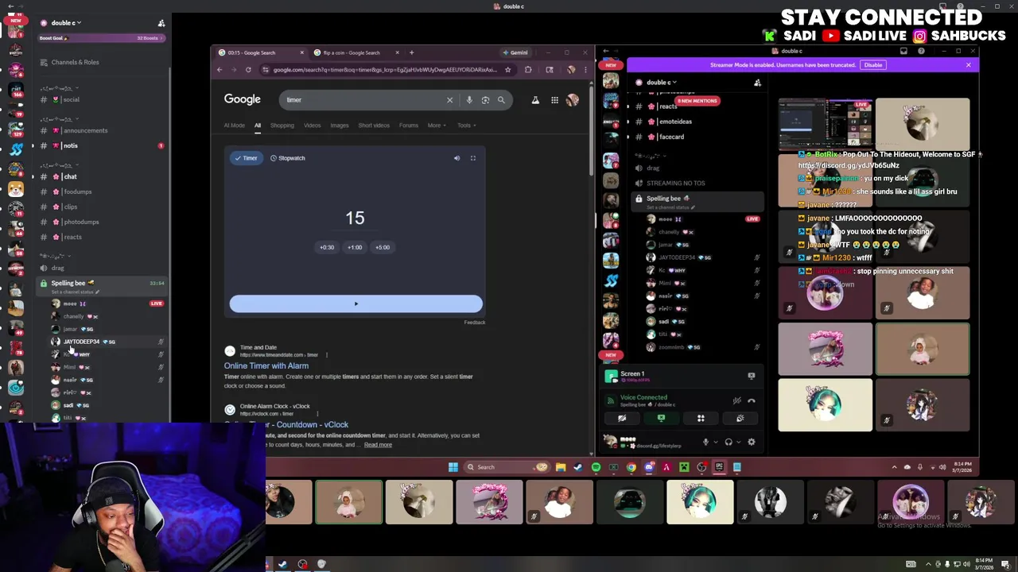This screenshot has width=1018, height=572.
Task: Disconnect from voice with the hang-up icon
Action: (752, 400)
